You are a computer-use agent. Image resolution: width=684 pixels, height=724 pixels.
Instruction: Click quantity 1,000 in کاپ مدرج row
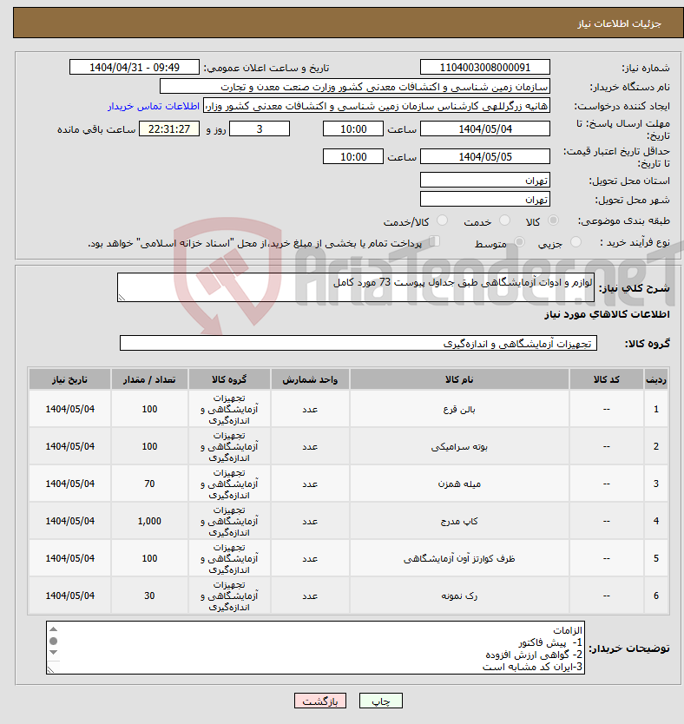(x=149, y=522)
